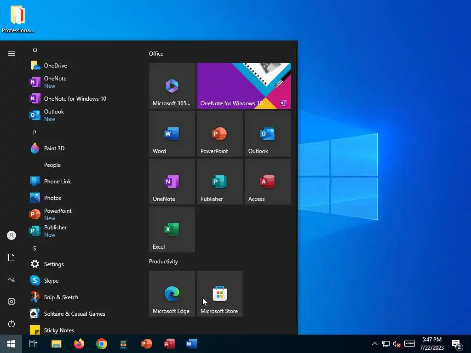Open Publisher marked New in app list
The width and height of the screenshot is (471, 353).
pos(84,231)
